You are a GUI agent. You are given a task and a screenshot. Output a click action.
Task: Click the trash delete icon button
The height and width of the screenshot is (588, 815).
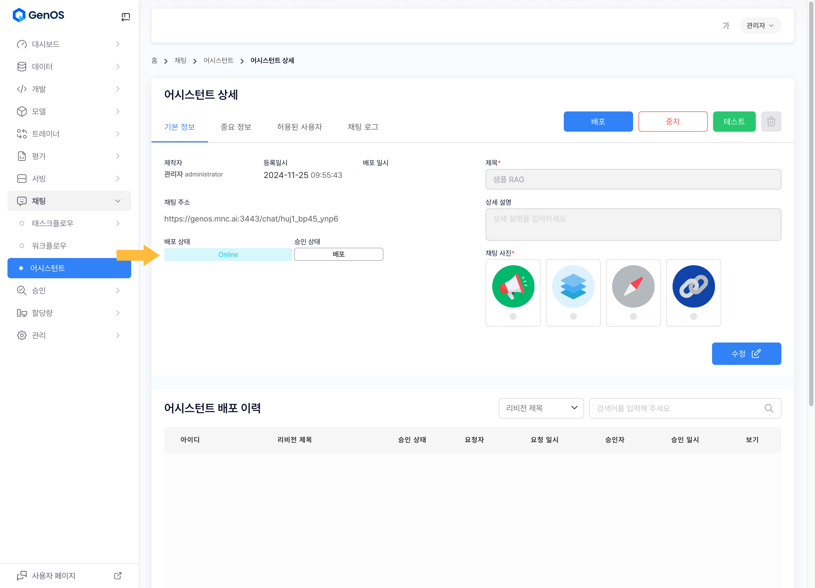coord(771,121)
